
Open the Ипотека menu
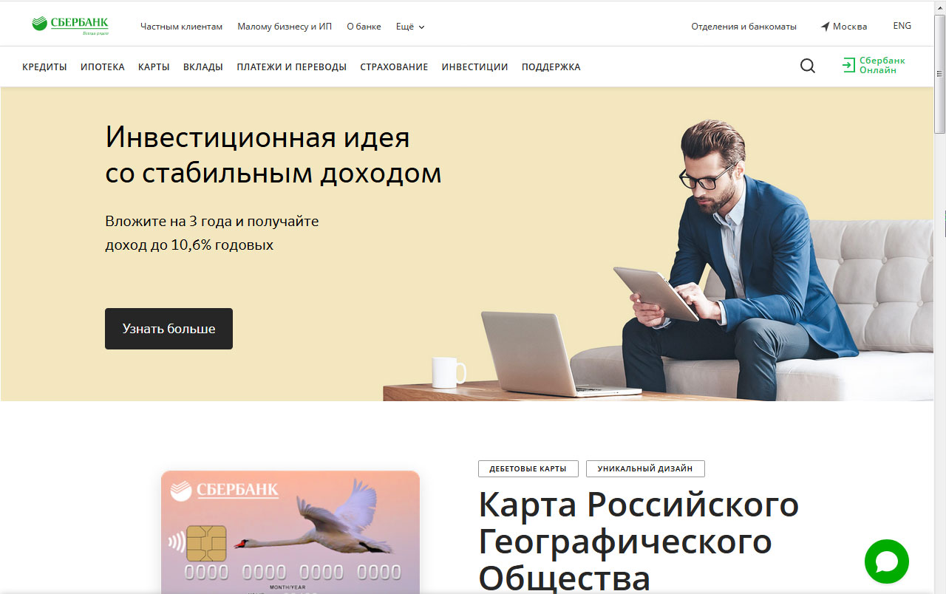pos(103,66)
